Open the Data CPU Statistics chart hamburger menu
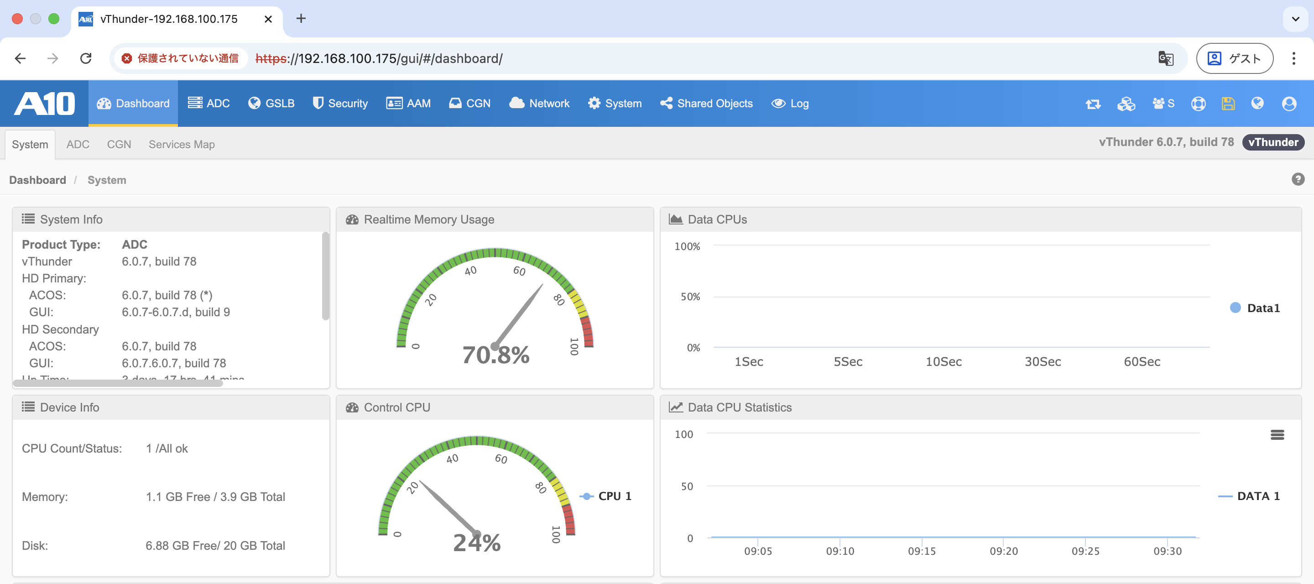 click(1277, 434)
